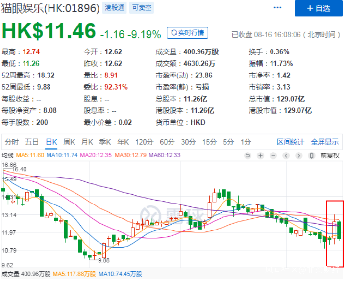
Task: Select the 季K chart tab
Action: point(105,142)
